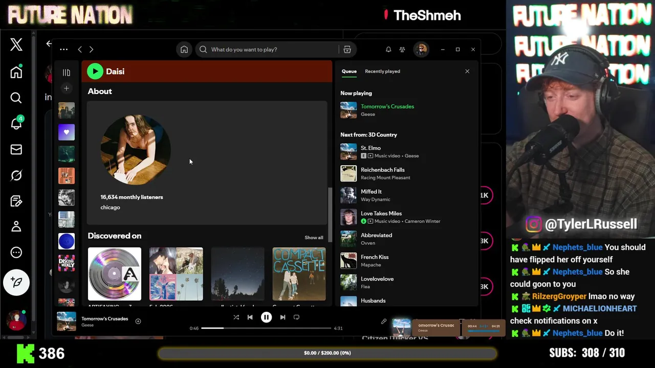Open X account avatar at sidebar bottom
The width and height of the screenshot is (655, 368).
coord(16,320)
